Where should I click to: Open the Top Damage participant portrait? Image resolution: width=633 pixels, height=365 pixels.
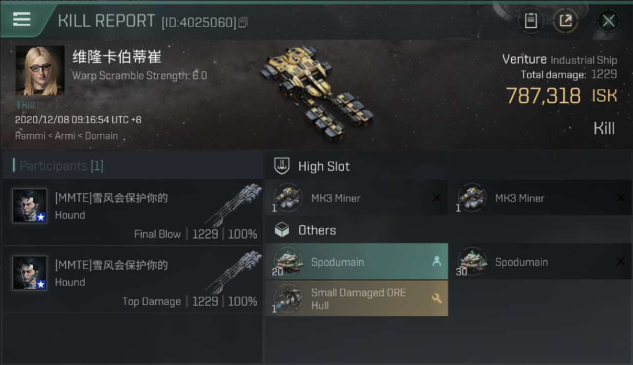30,273
